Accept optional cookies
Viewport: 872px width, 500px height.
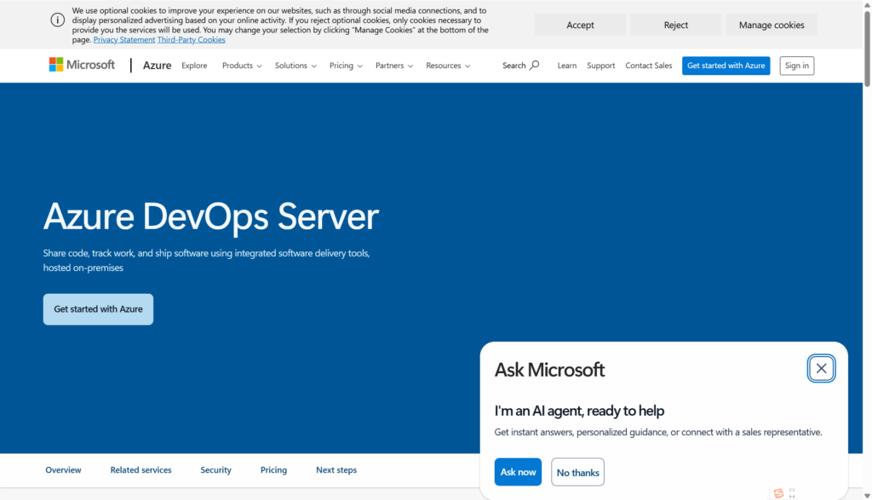tap(580, 25)
